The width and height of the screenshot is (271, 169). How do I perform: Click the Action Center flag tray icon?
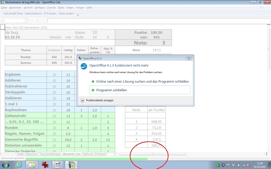[x=228, y=165]
